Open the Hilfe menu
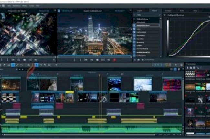 pos(37,6)
